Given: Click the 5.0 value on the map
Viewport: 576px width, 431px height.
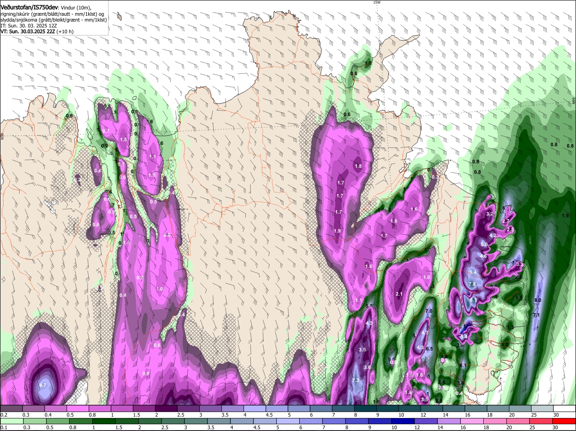Looking at the screenshot, I should (x=484, y=244).
